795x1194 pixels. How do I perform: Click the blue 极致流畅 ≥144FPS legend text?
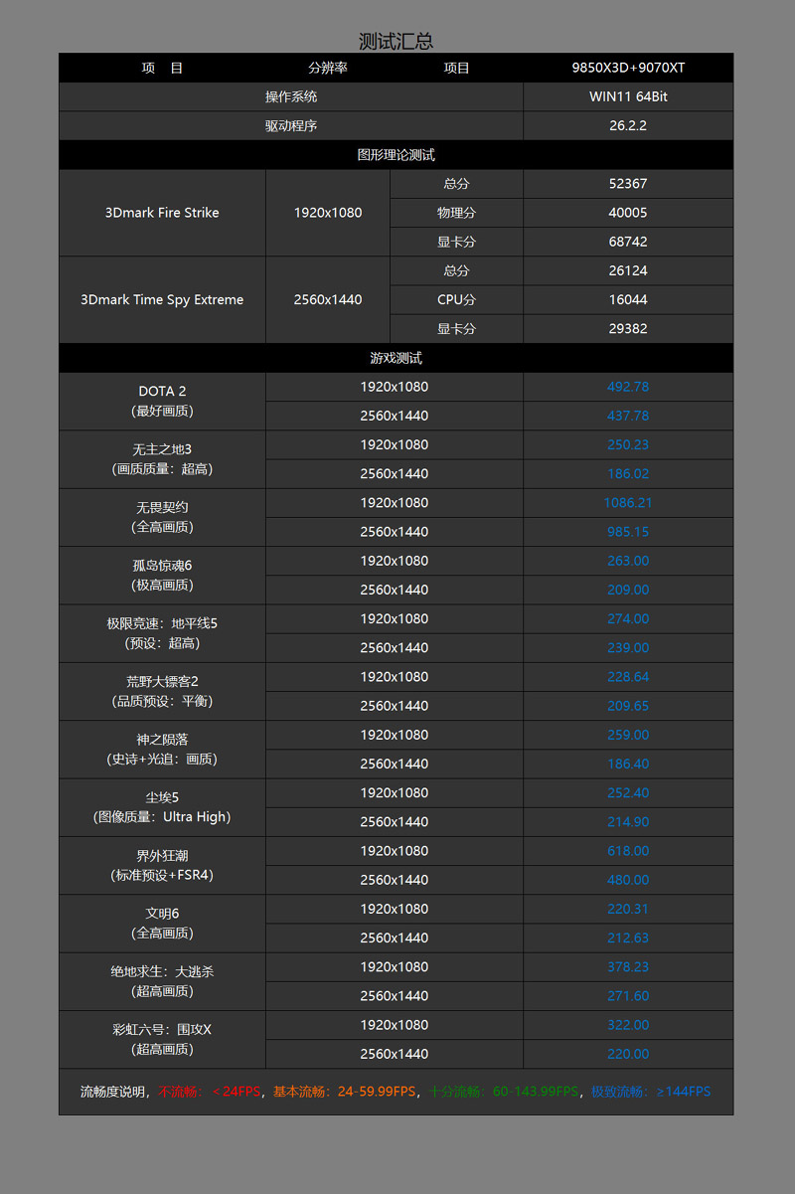tap(651, 1092)
